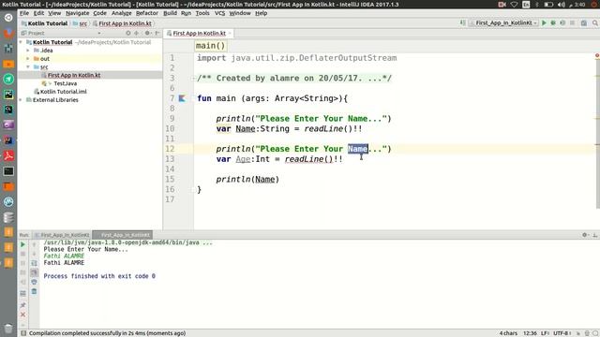The height and width of the screenshot is (337, 600).
Task: Click First App In Kotlin.kt breadcrumb
Action: [x=122, y=23]
